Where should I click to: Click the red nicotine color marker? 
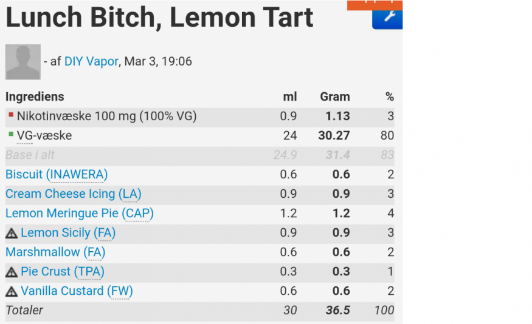[x=10, y=114]
